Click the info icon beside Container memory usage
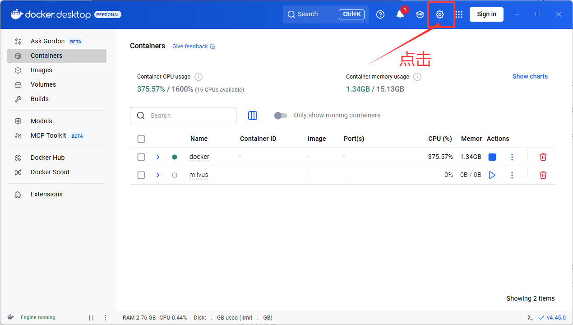 coord(417,77)
